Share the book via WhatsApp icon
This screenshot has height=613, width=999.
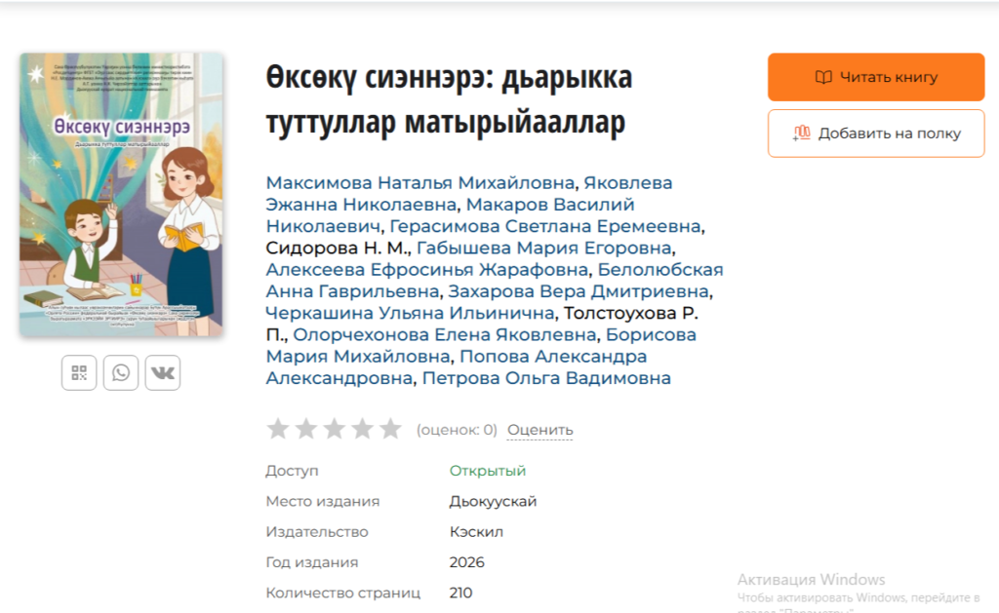coord(121,372)
